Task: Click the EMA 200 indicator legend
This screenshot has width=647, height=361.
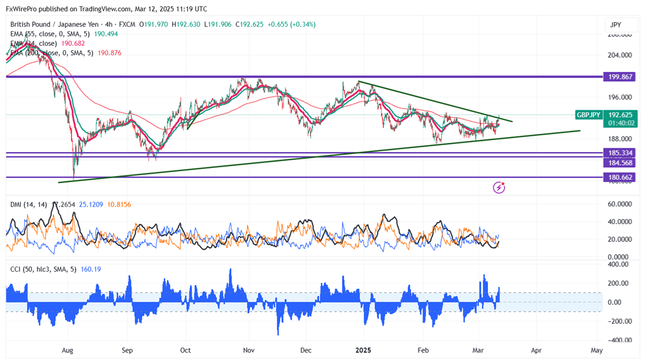Action: coord(52,53)
